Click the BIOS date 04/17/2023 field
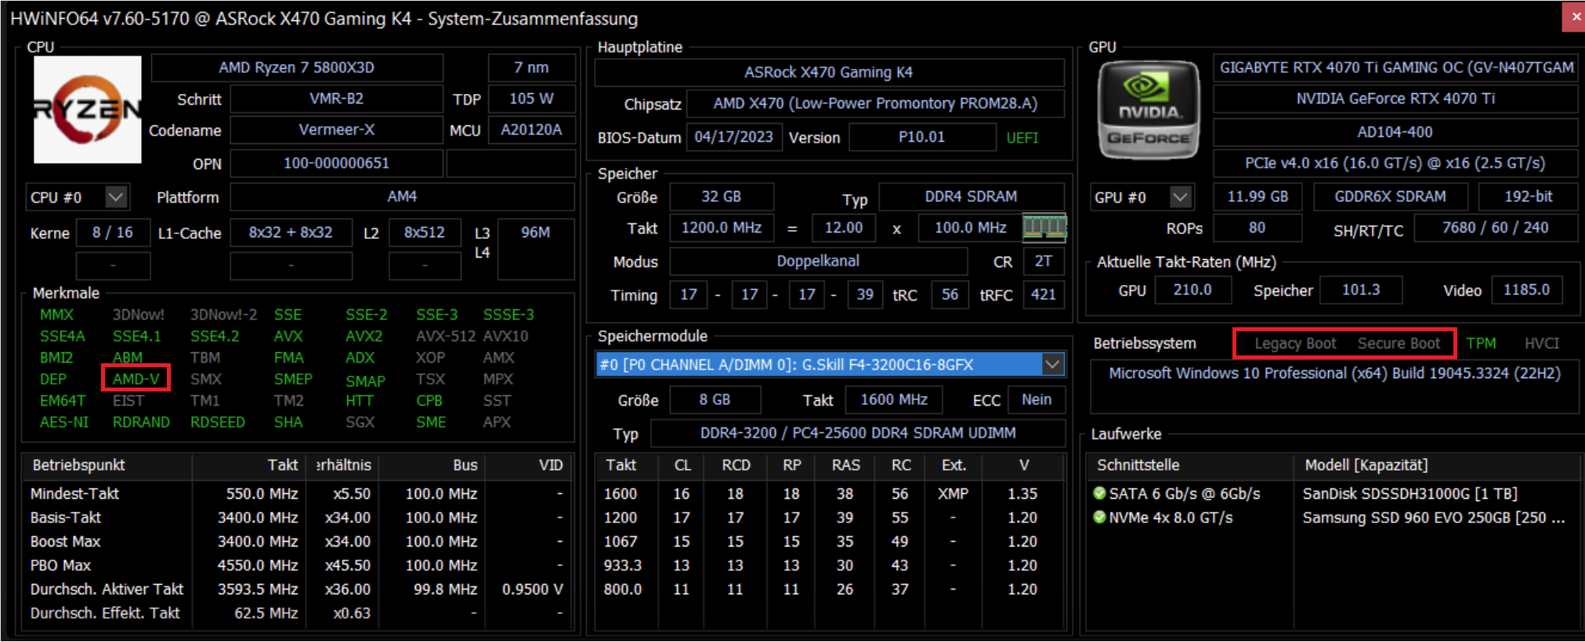The width and height of the screenshot is (1585, 642). 733,137
